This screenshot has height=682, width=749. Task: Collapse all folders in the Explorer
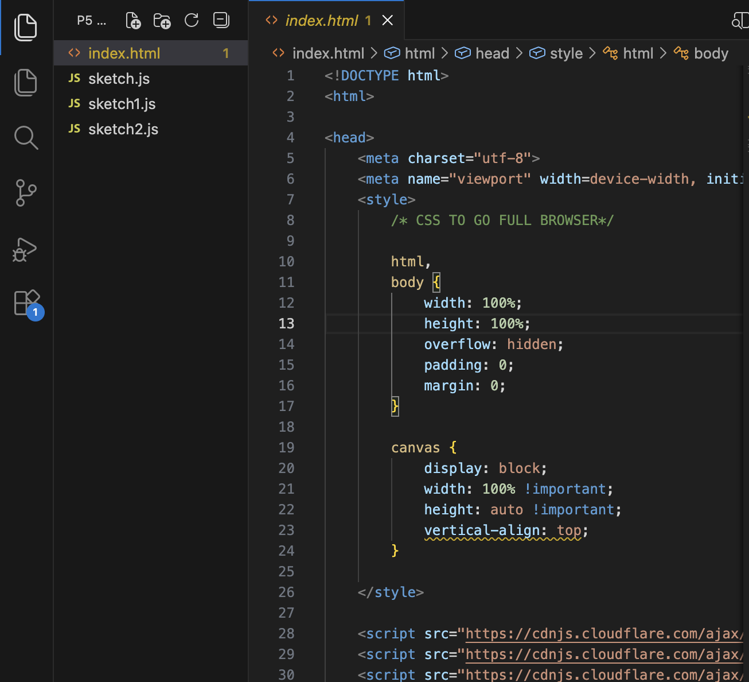point(221,20)
